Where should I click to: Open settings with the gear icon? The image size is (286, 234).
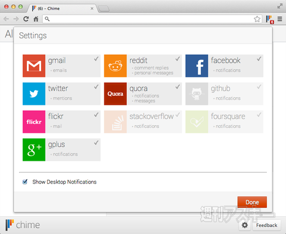[245, 225]
